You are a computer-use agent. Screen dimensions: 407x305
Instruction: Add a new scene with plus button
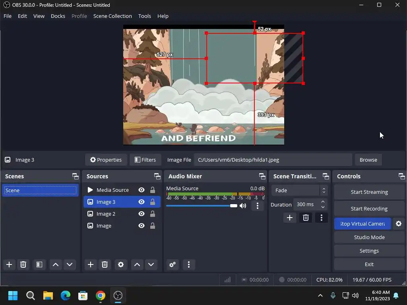[9, 264]
